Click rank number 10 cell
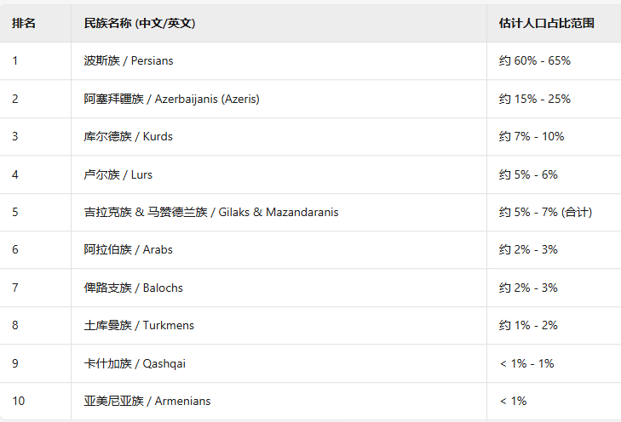This screenshot has width=621, height=422. click(18, 401)
